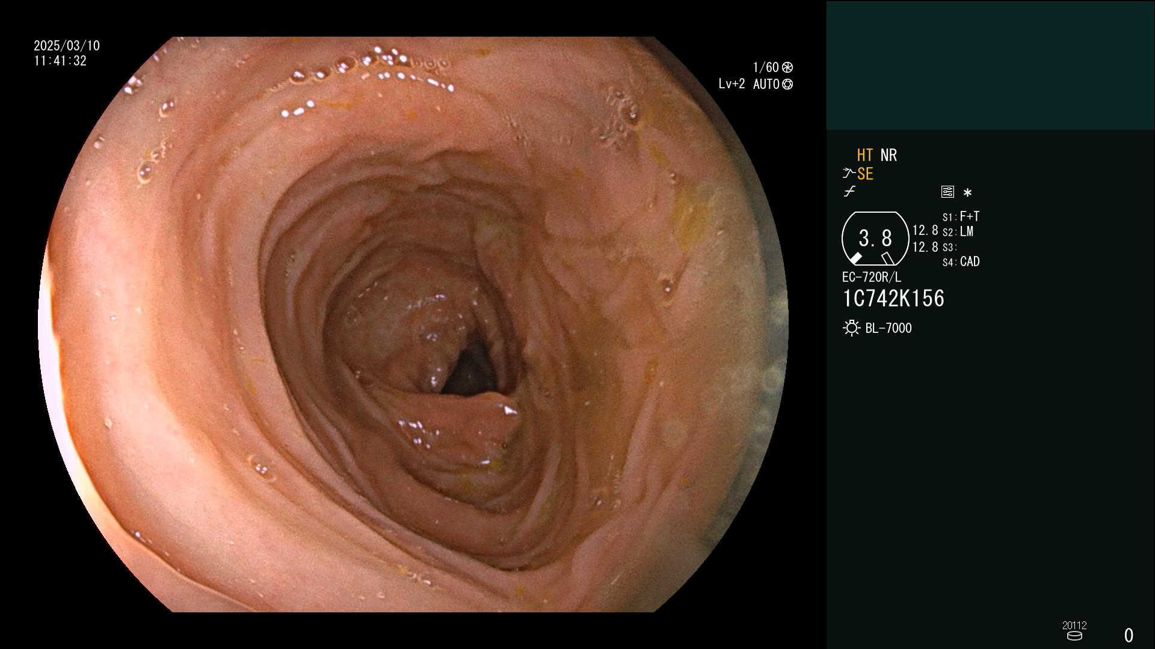Click the filled forceps channel marker
This screenshot has height=649, width=1155.
coord(855,258)
